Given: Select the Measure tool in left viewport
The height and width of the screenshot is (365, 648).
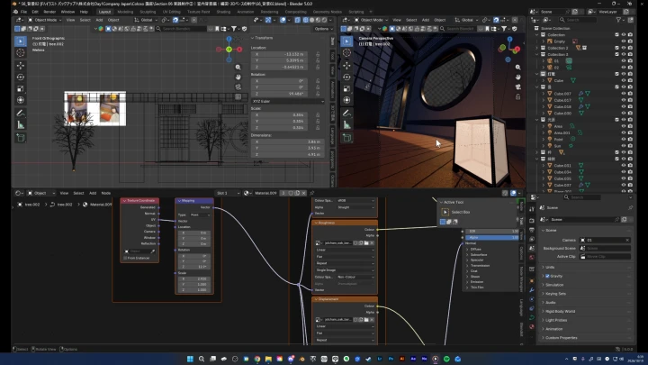Looking at the screenshot, I should 20,125.
